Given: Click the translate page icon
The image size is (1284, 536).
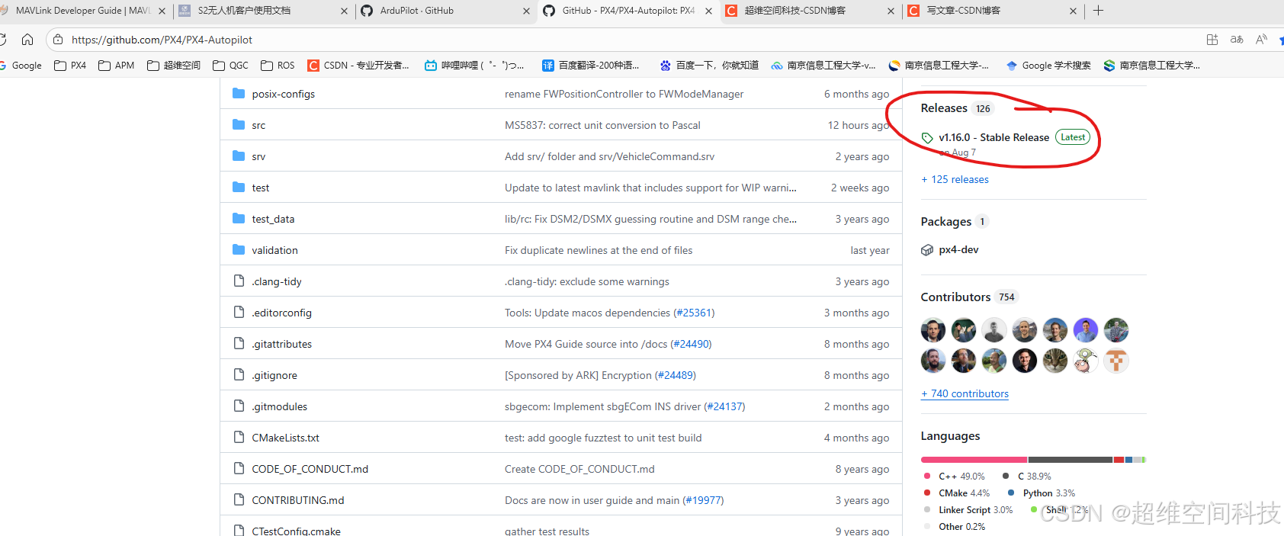Looking at the screenshot, I should tap(1237, 40).
